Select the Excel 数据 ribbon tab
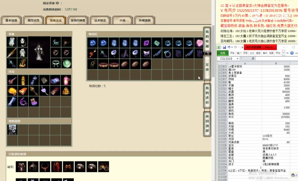 pos(258,53)
